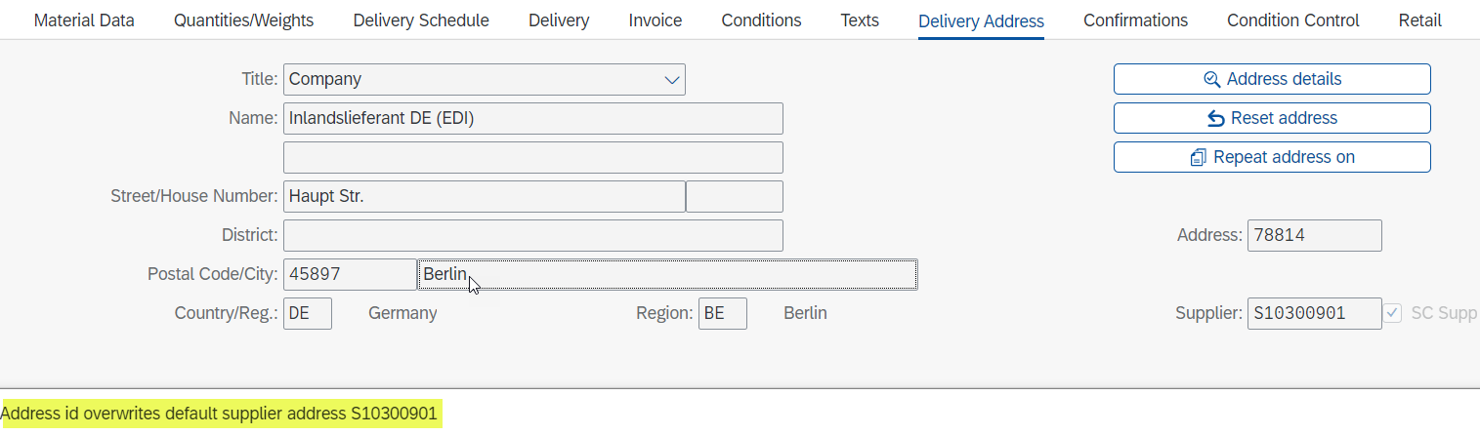This screenshot has width=1480, height=435.
Task: Click the Address details magnifier icon
Action: click(1211, 79)
